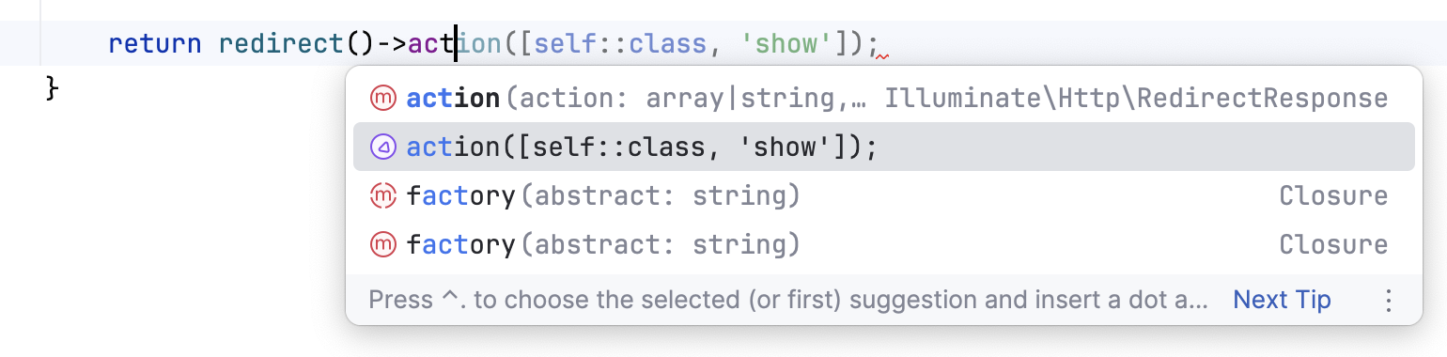
Task: Click the closing curly brace below the return line
Action: pyautogui.click(x=53, y=89)
